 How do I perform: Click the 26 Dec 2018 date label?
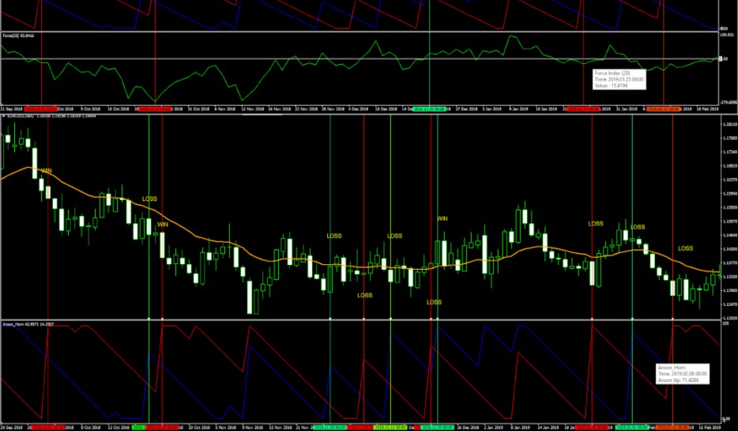tap(467, 428)
